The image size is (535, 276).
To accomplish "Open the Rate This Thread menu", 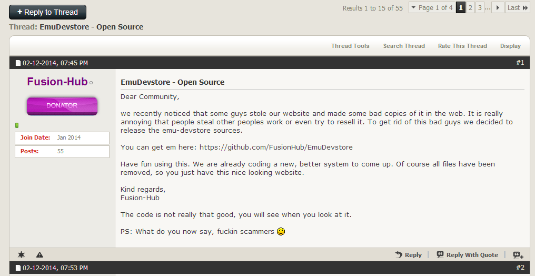I will coord(462,46).
